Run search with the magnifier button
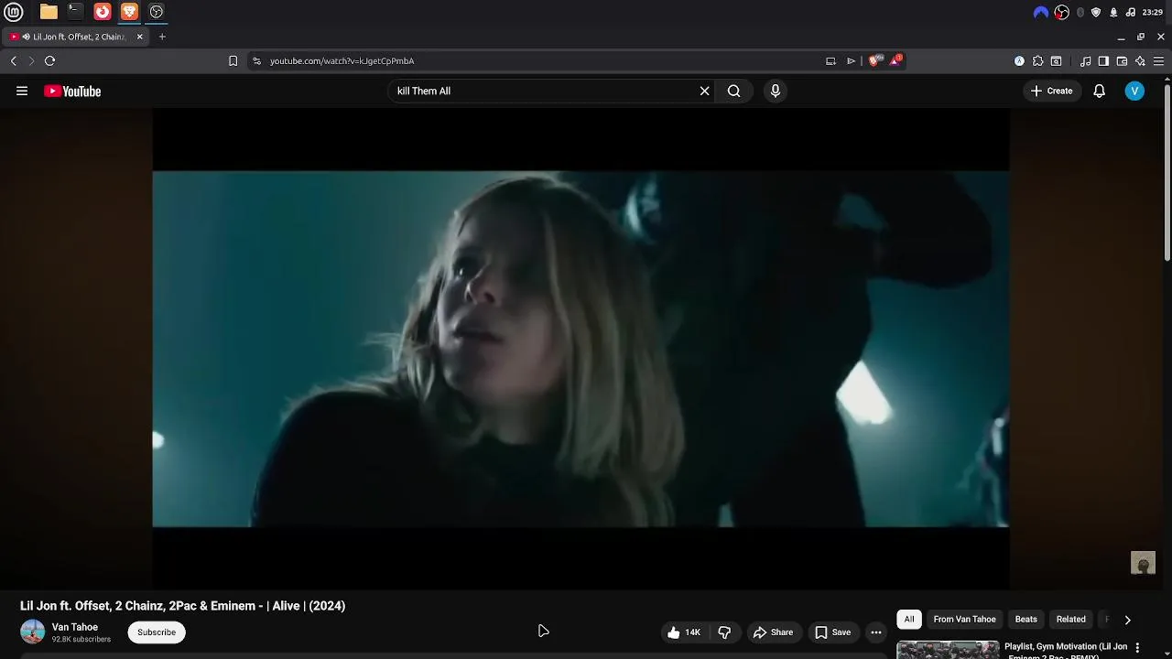The height and width of the screenshot is (659, 1172). (x=733, y=91)
